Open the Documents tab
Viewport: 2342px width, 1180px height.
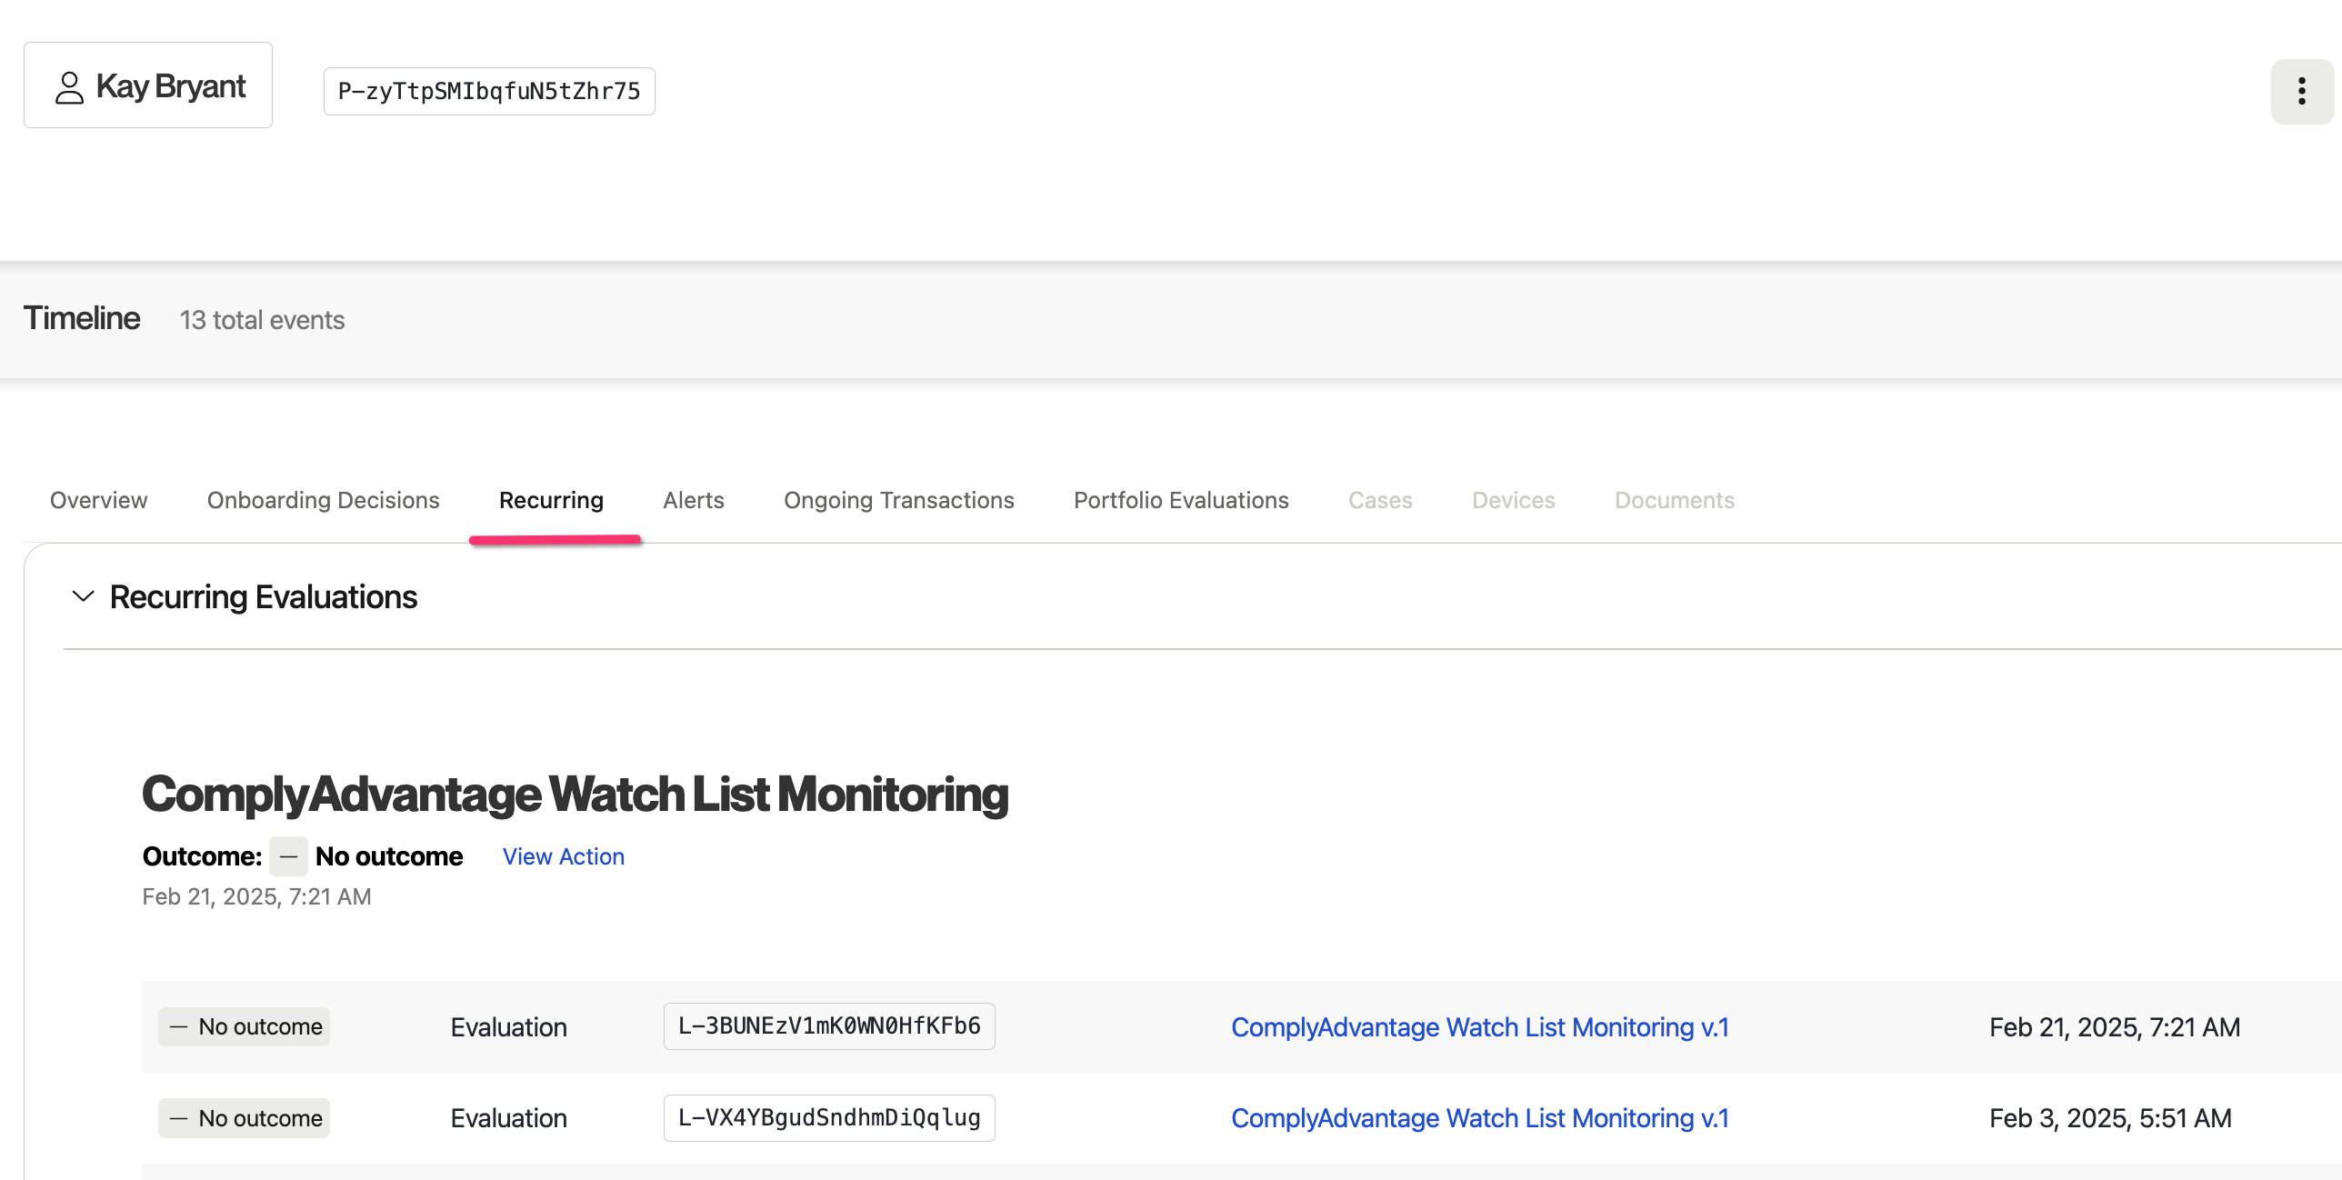pos(1674,500)
